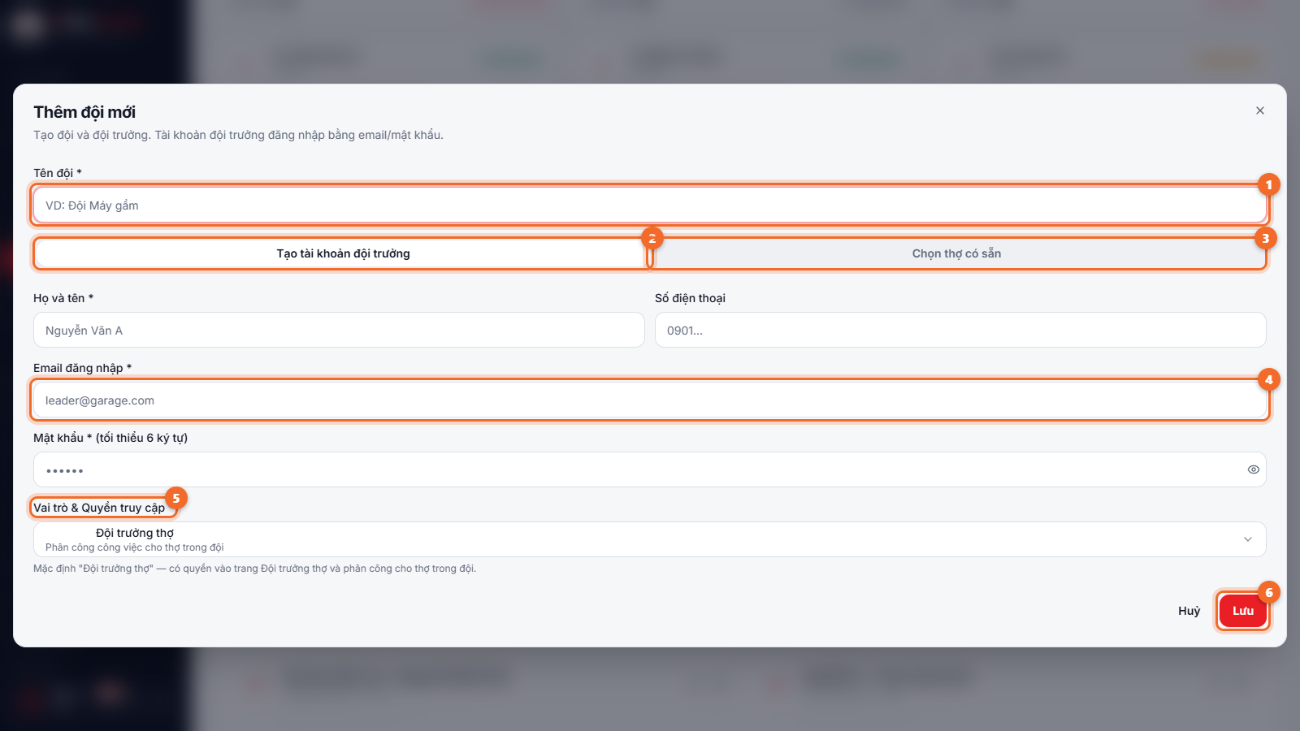The width and height of the screenshot is (1300, 731).
Task: Show password with the eye icon
Action: (1254, 469)
